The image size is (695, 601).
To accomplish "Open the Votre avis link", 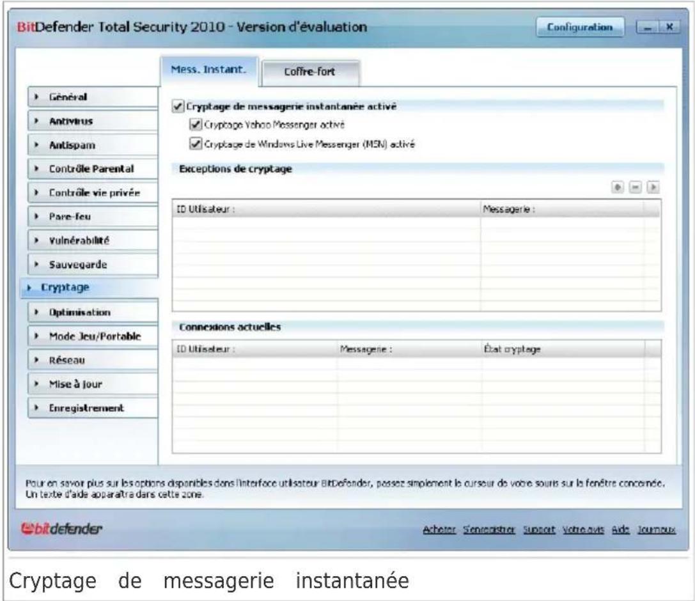I will (583, 529).
